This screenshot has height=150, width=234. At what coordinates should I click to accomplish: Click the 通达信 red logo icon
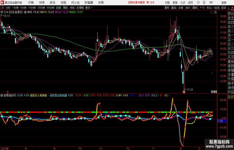(x=2, y=2)
